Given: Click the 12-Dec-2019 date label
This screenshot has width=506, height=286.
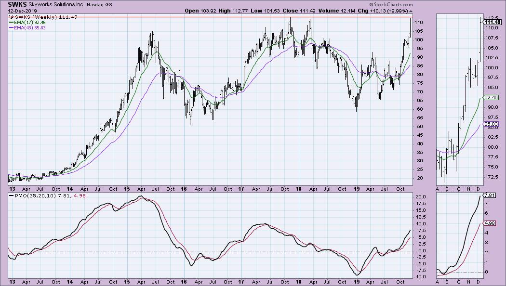Looking at the screenshot, I should point(23,11).
